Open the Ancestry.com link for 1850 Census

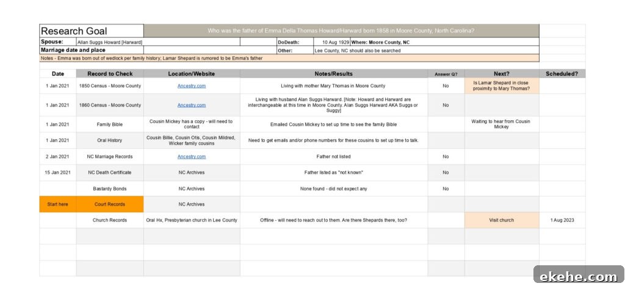(x=192, y=85)
